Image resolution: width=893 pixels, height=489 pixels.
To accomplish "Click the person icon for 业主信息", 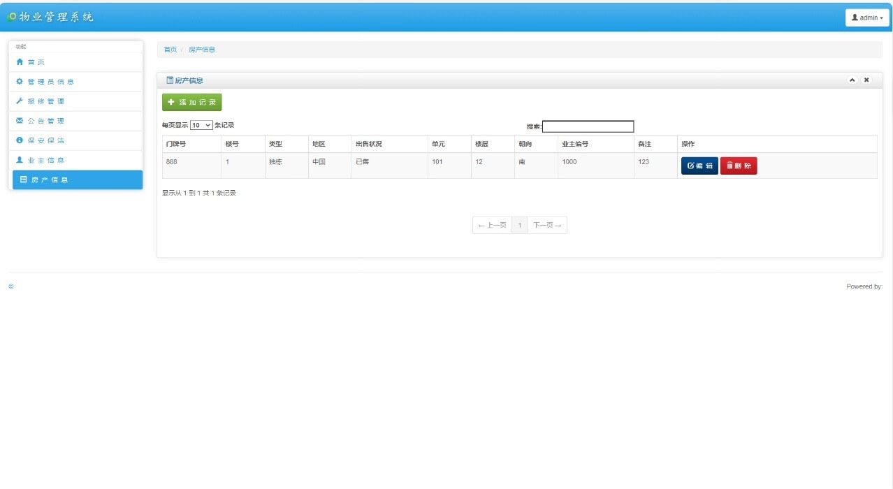I will (20, 160).
